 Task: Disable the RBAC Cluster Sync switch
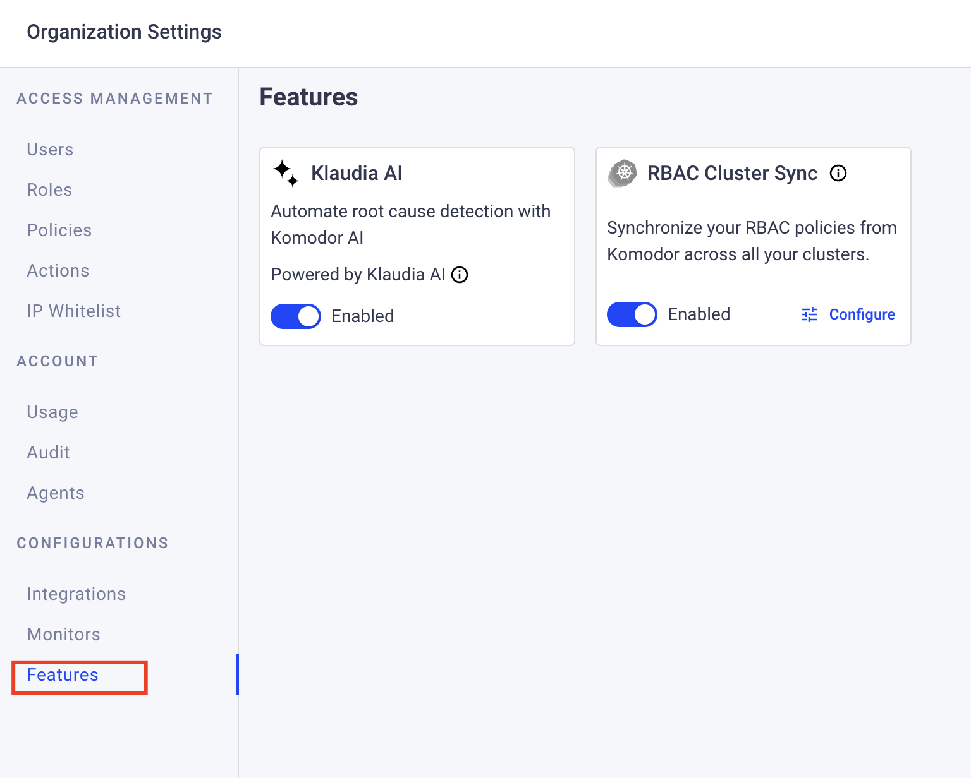coord(632,314)
